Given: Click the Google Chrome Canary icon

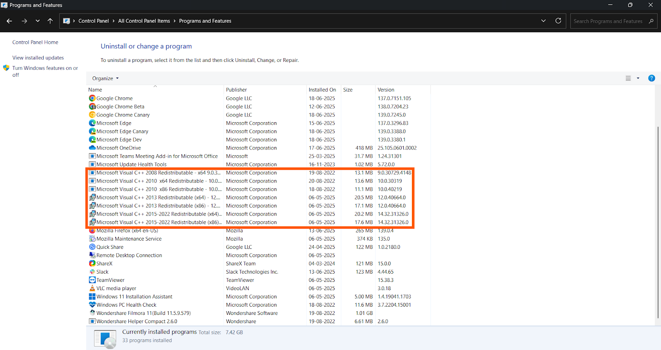Looking at the screenshot, I should 92,115.
